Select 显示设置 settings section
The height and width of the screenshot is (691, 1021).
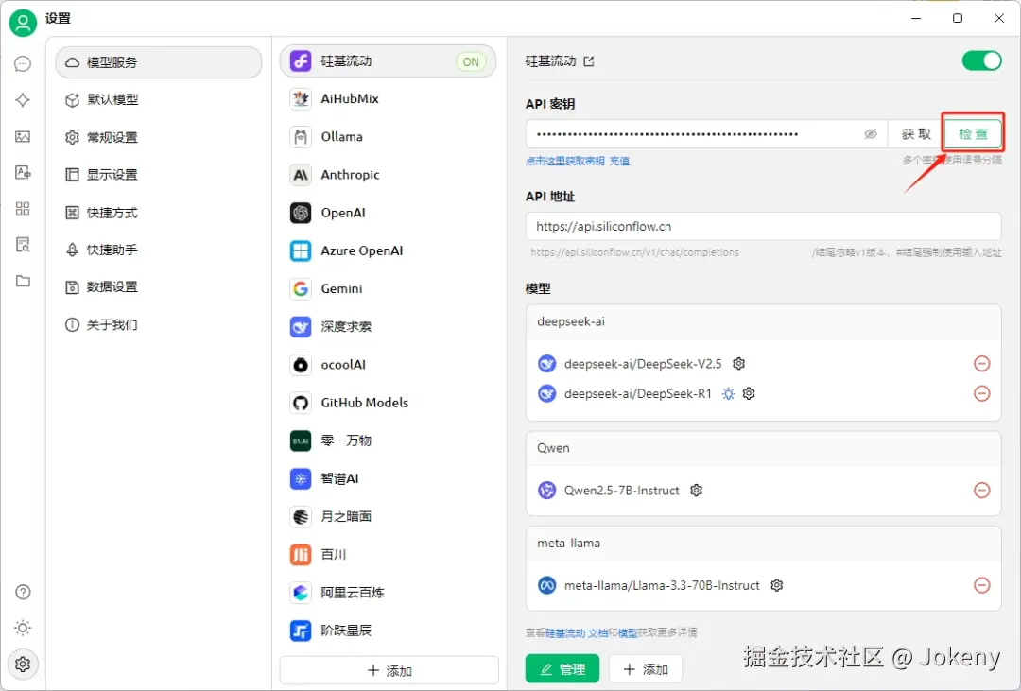tap(159, 175)
